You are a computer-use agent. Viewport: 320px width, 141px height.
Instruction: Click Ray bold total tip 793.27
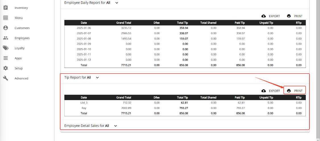click(x=184, y=108)
